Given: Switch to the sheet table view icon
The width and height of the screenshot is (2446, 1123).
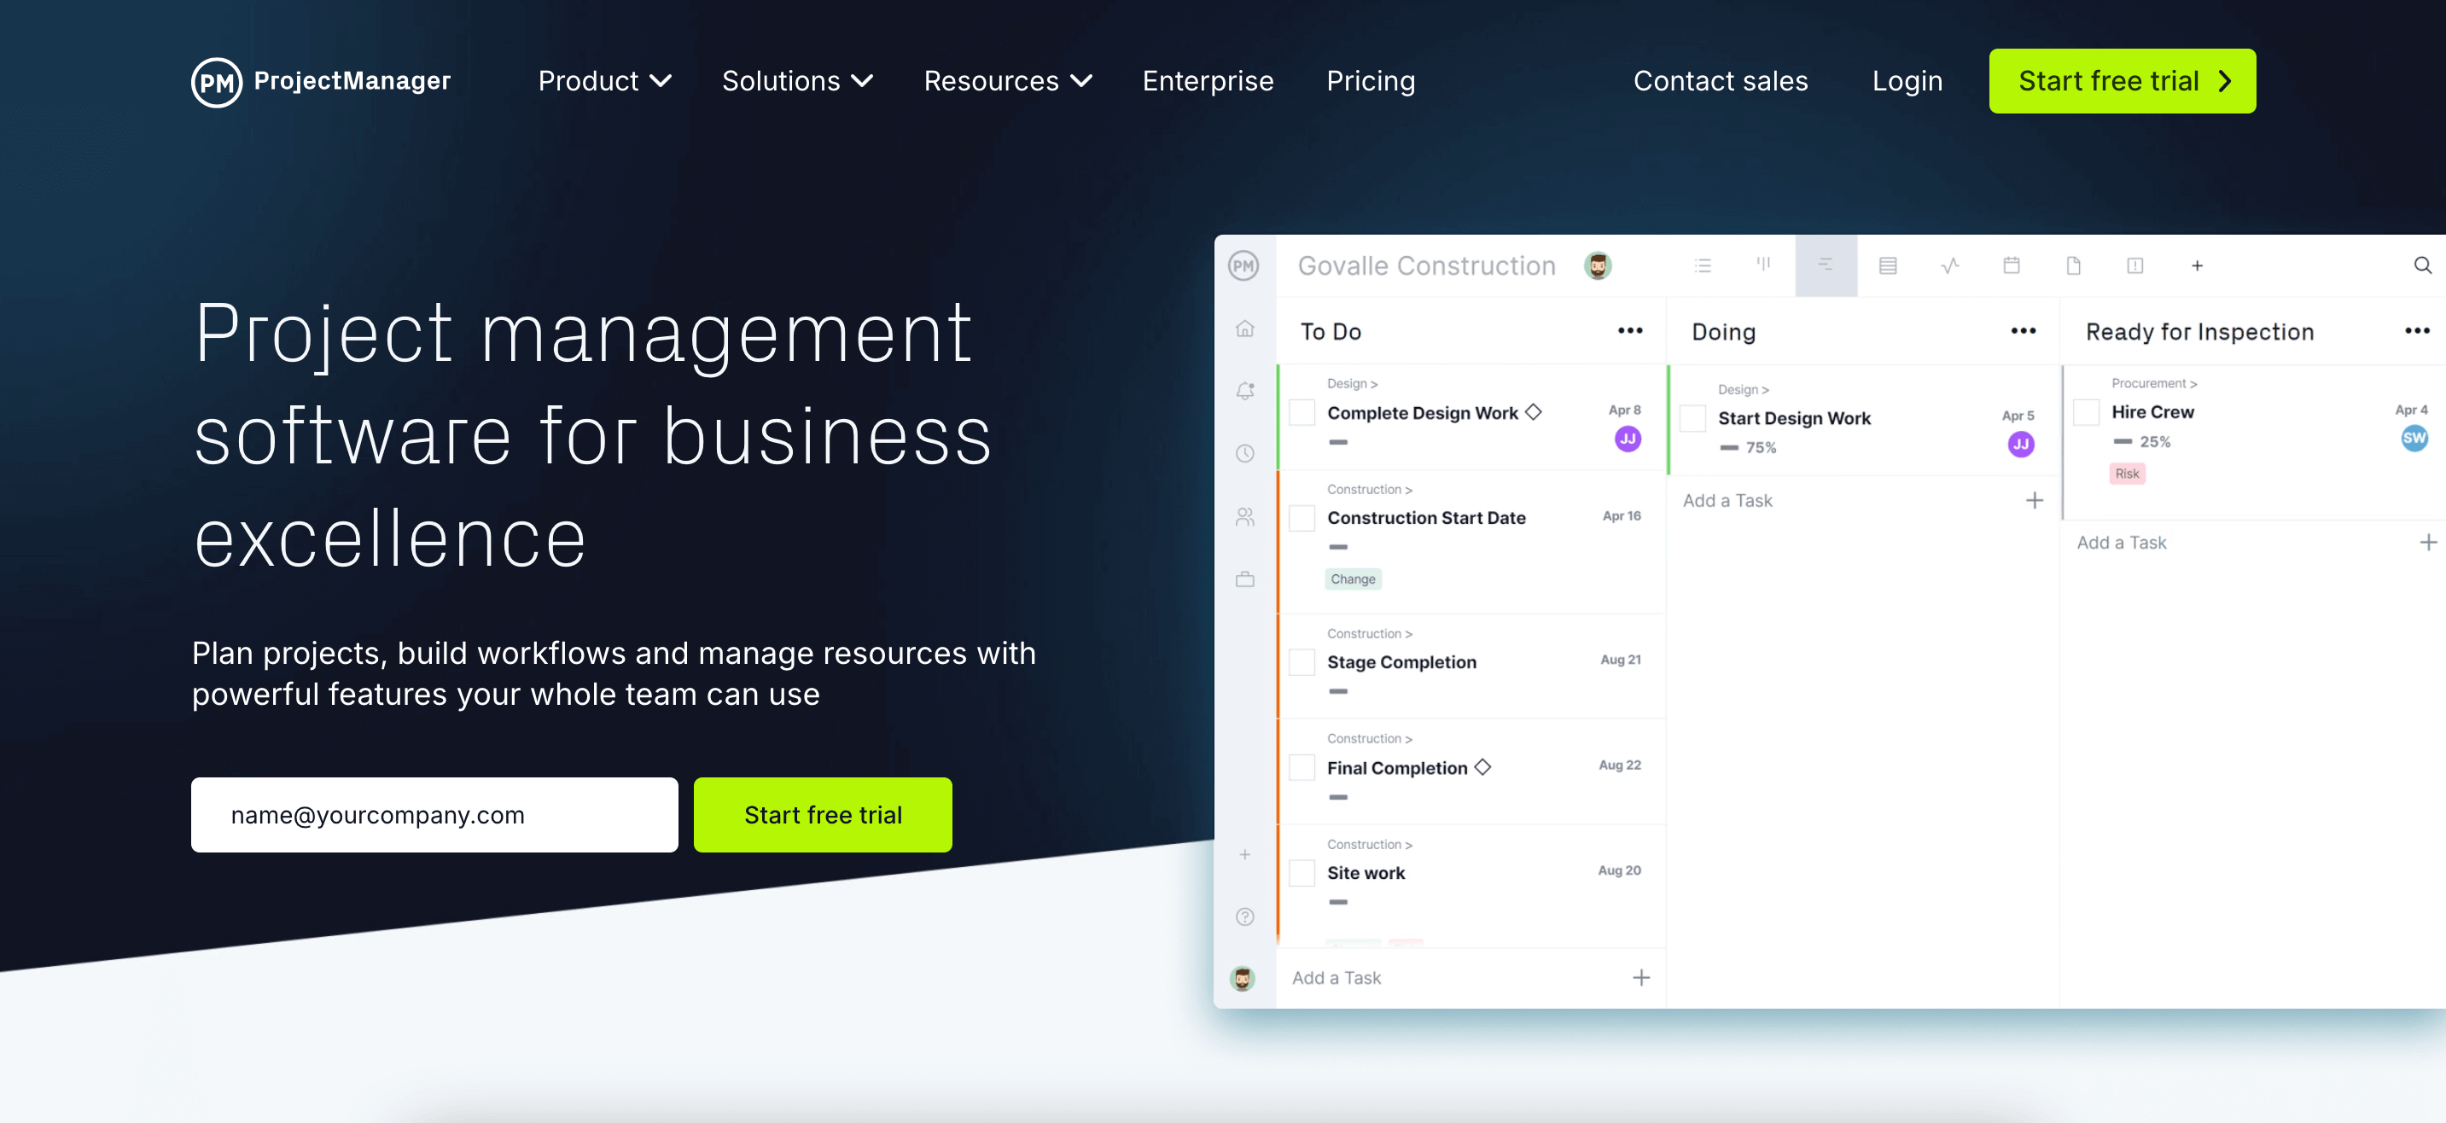Looking at the screenshot, I should pyautogui.click(x=1888, y=265).
